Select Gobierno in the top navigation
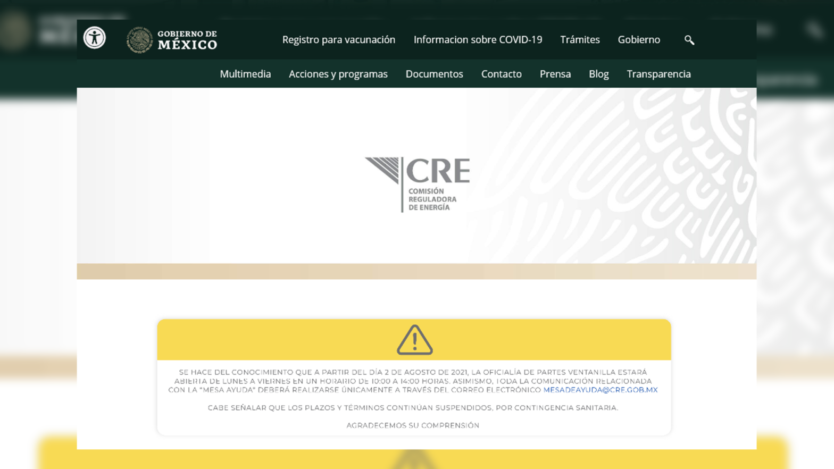The image size is (834, 469). (x=638, y=40)
